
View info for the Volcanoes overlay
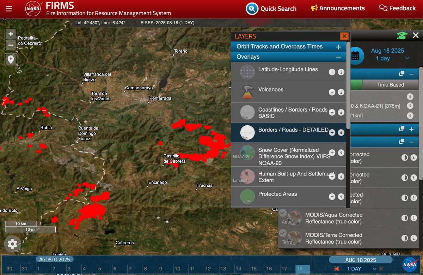coord(341,92)
